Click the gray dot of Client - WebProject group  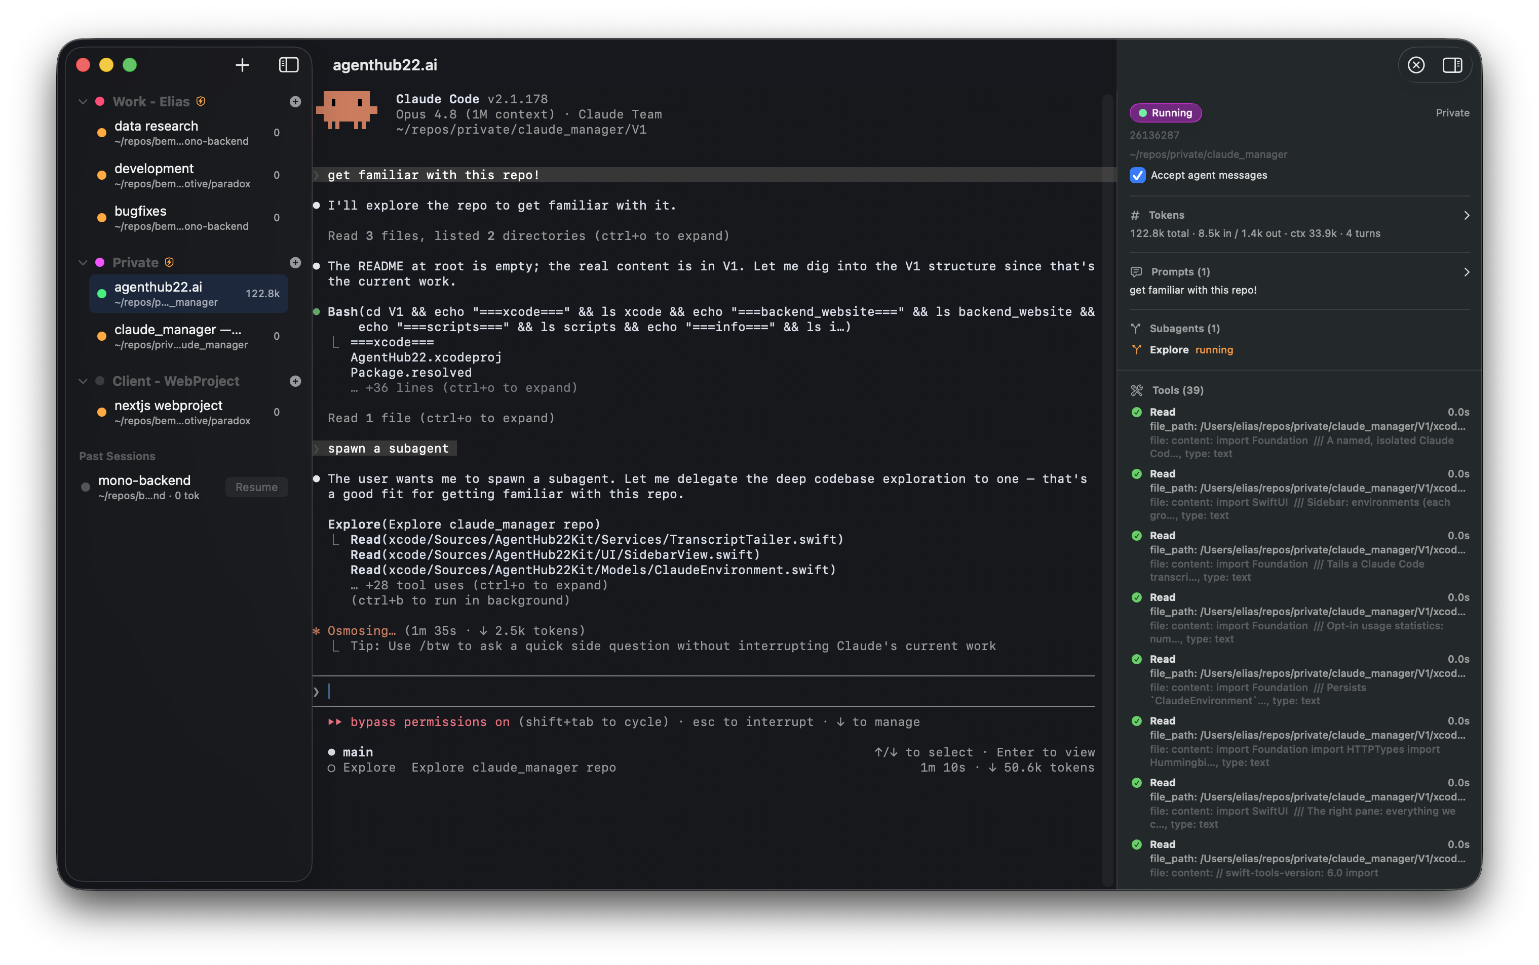click(x=100, y=381)
